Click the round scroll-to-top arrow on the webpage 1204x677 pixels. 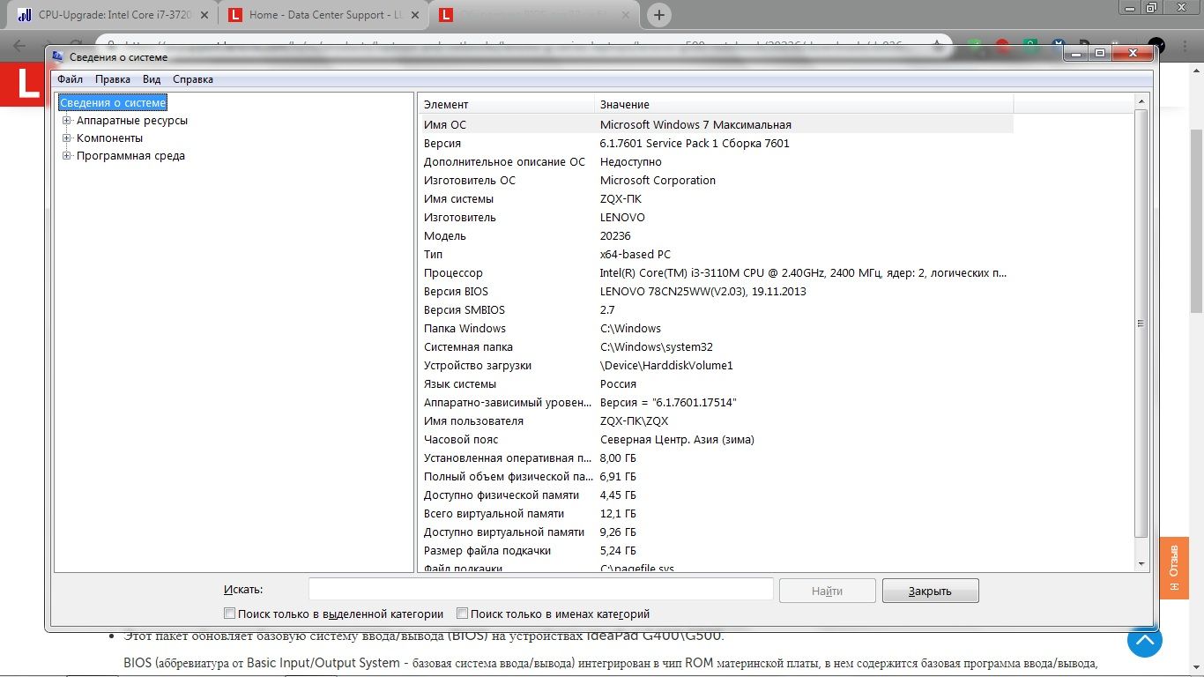[x=1144, y=639]
